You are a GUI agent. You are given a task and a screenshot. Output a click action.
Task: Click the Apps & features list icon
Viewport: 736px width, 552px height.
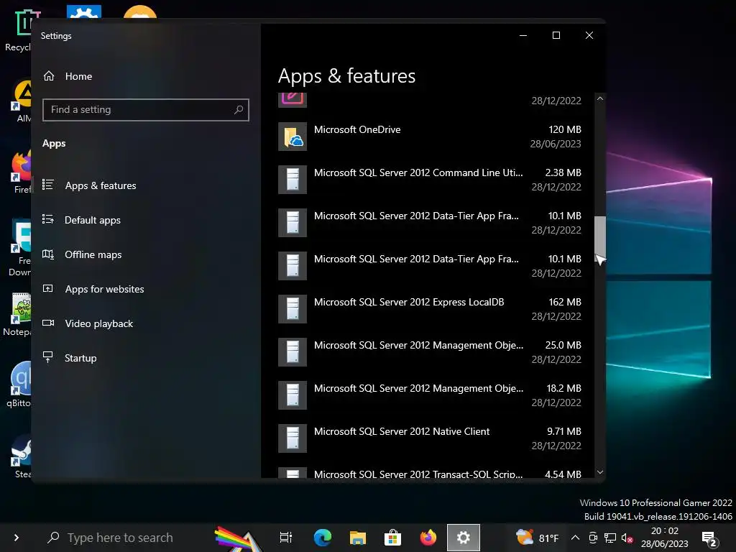click(x=48, y=185)
